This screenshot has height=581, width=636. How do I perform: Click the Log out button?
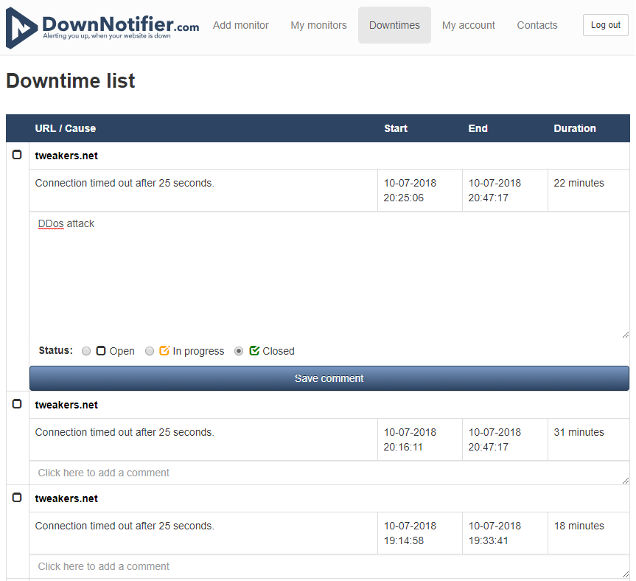(606, 25)
